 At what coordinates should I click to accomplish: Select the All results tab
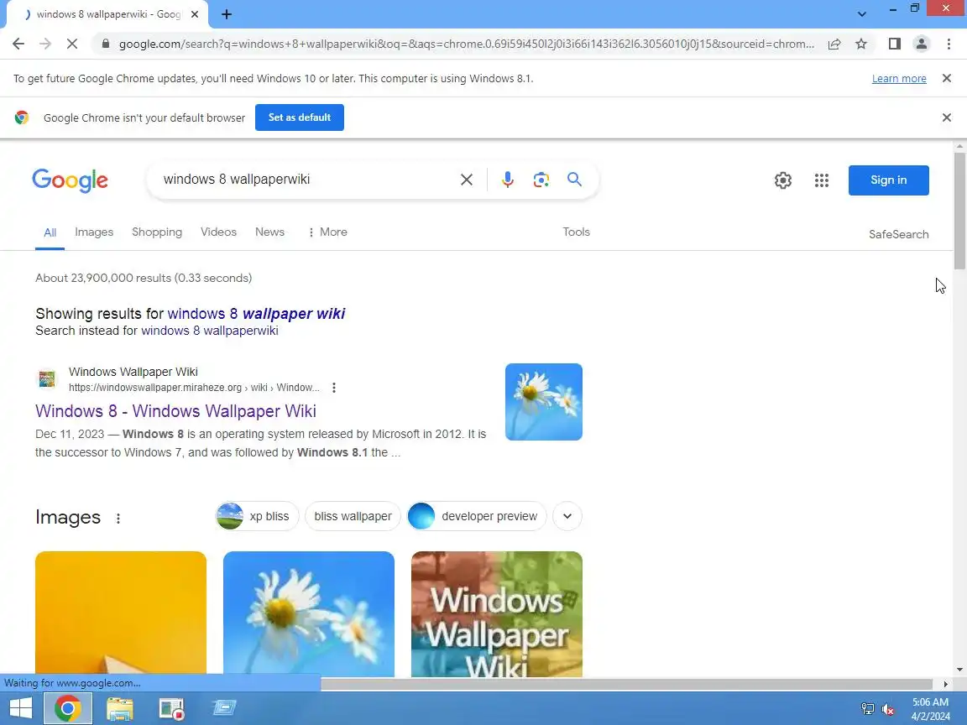50,232
